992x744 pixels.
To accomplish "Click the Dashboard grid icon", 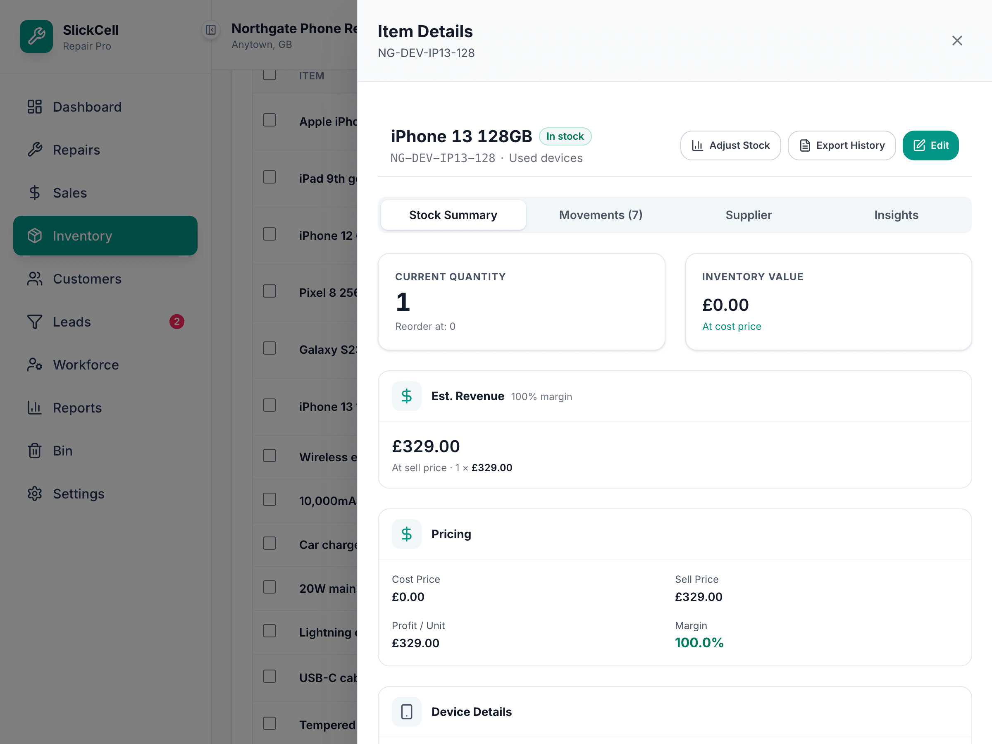I will point(35,107).
